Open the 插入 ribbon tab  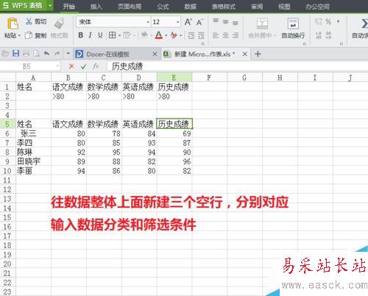pos(96,7)
